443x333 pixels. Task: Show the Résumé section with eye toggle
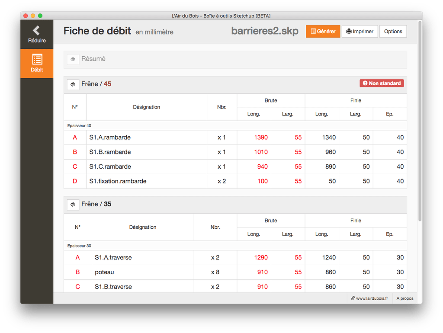pos(73,59)
